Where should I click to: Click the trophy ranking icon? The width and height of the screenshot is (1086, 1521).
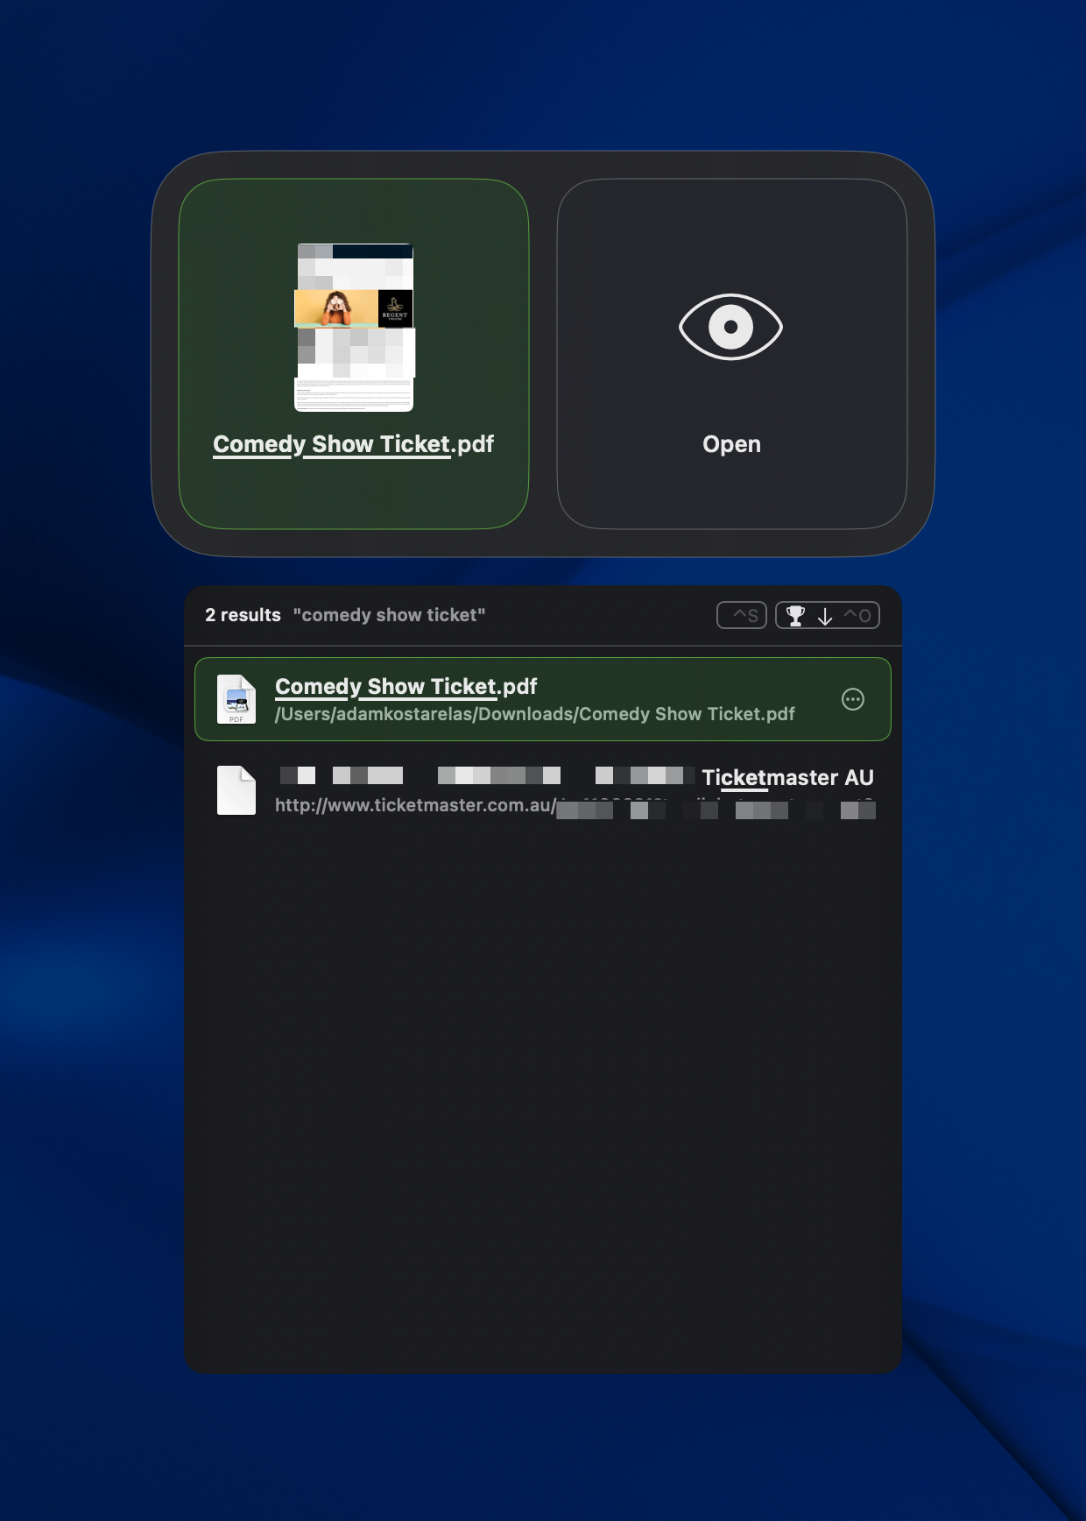coord(795,616)
